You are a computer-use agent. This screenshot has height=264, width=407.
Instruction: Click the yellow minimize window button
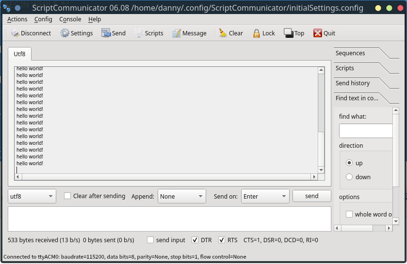378,8
